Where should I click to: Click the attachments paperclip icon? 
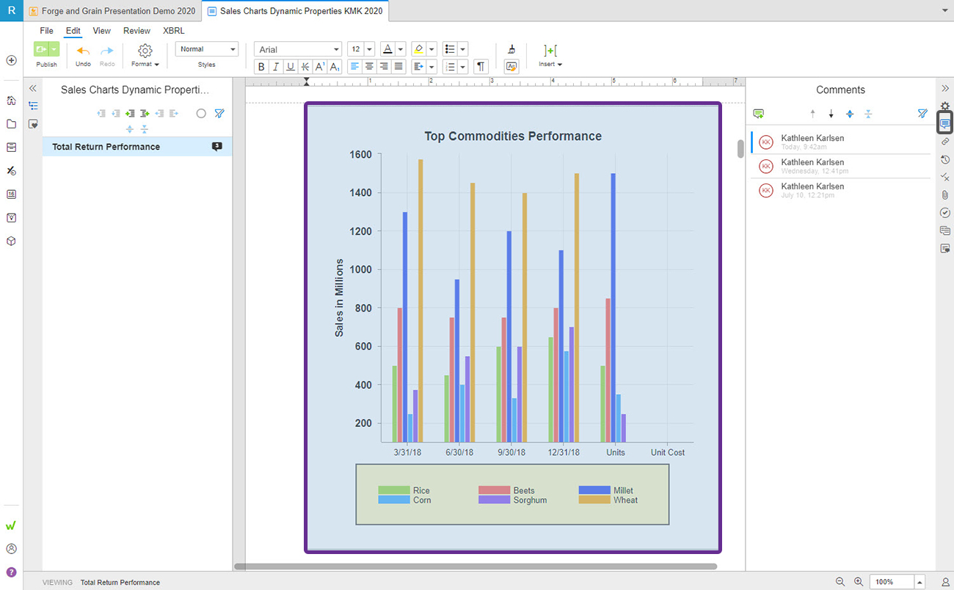point(945,194)
